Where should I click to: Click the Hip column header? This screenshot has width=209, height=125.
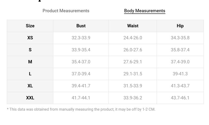tap(180, 26)
